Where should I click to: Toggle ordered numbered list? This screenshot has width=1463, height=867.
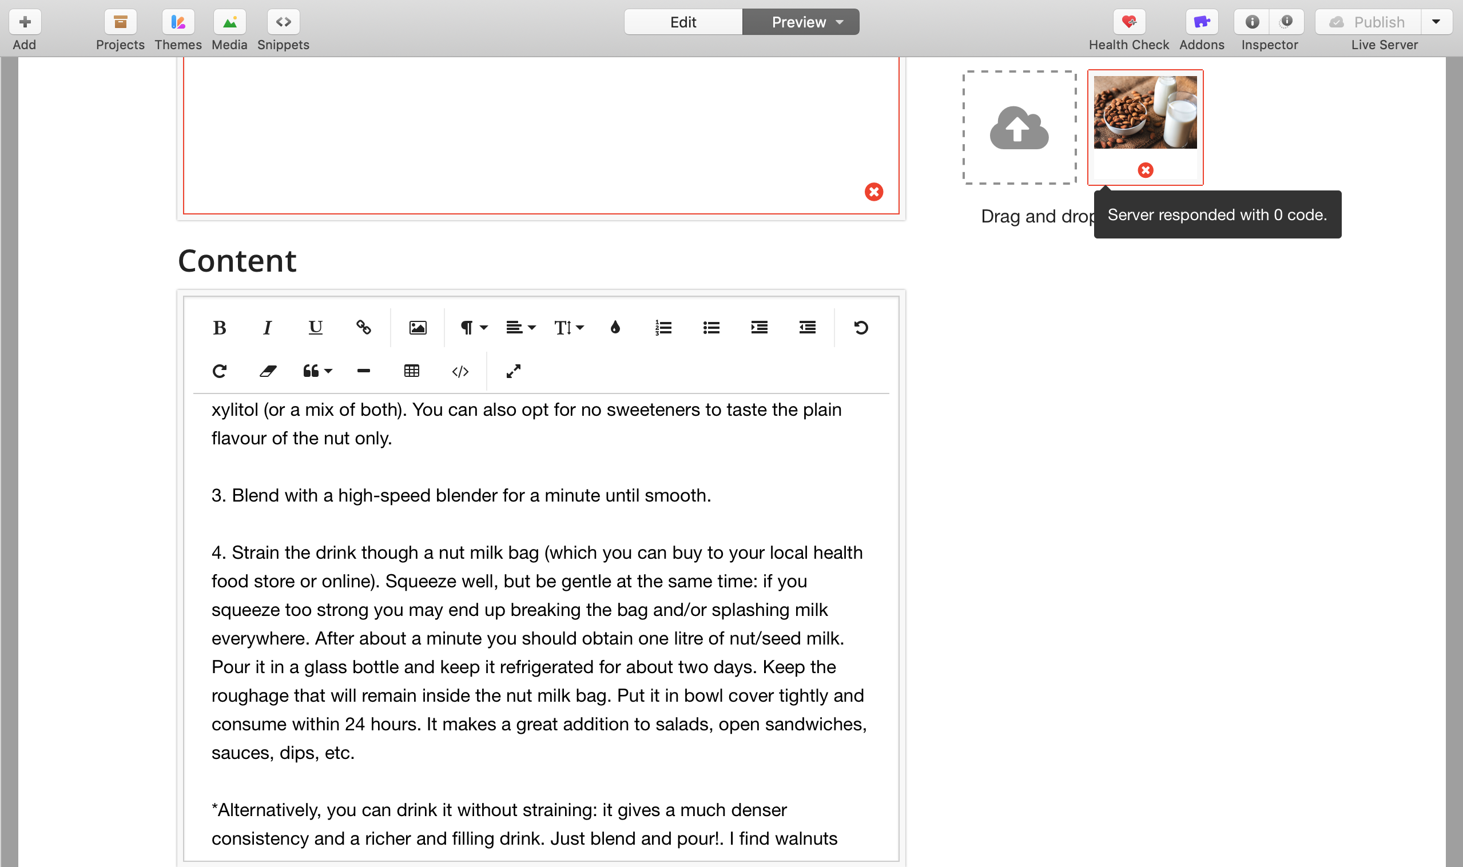pyautogui.click(x=663, y=328)
